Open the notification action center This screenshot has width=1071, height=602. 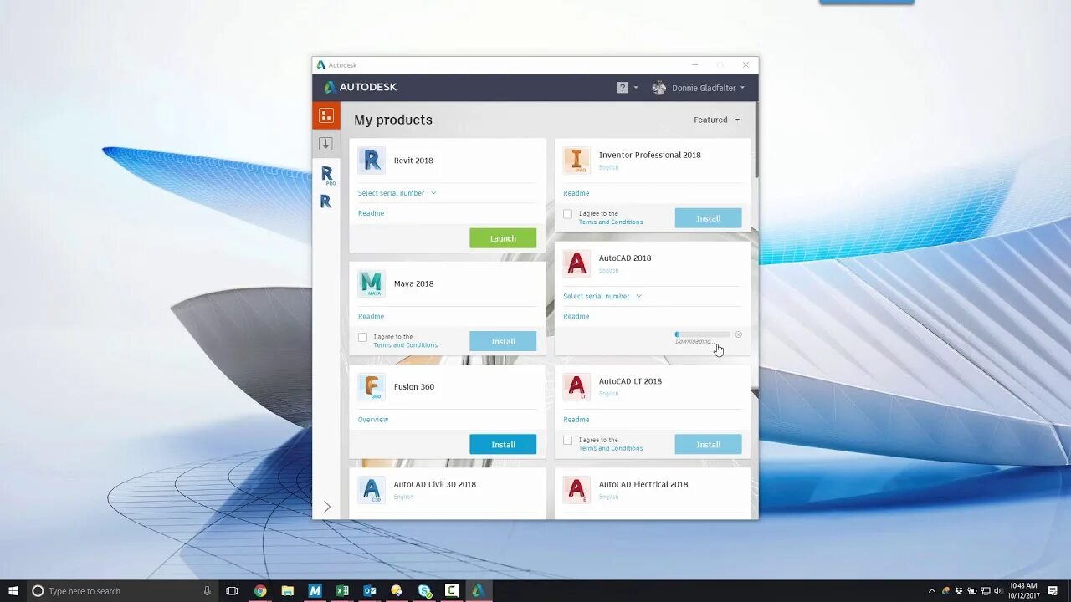pos(1053,591)
